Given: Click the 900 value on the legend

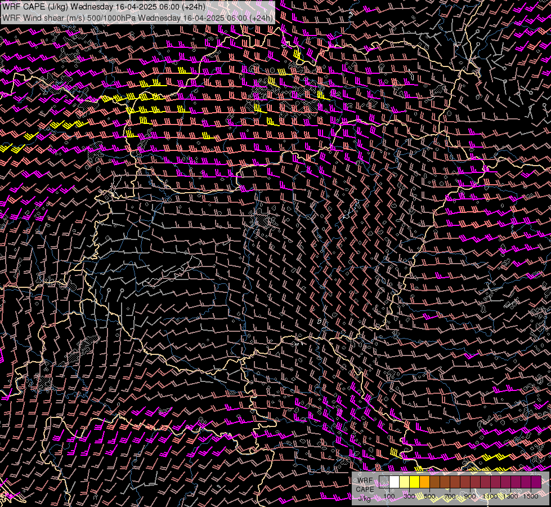Looking at the screenshot, I should click(470, 496).
